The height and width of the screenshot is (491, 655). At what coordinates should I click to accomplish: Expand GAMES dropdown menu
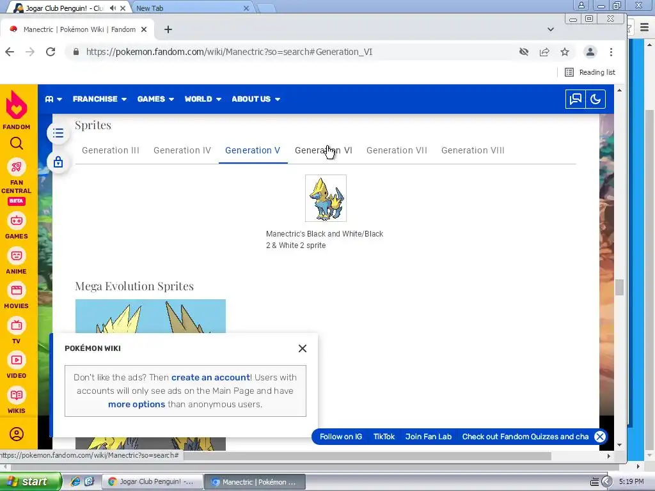click(155, 99)
